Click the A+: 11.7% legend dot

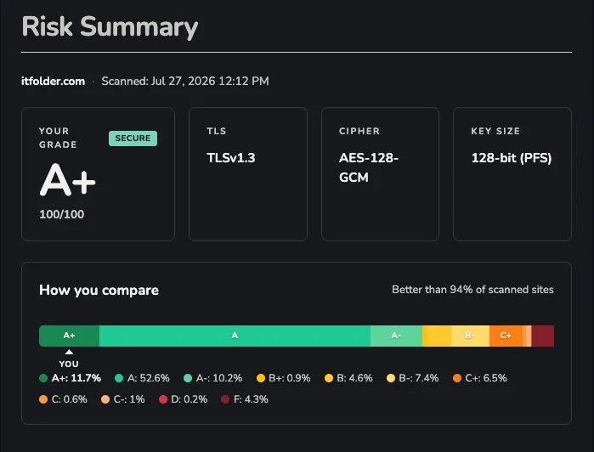click(43, 378)
